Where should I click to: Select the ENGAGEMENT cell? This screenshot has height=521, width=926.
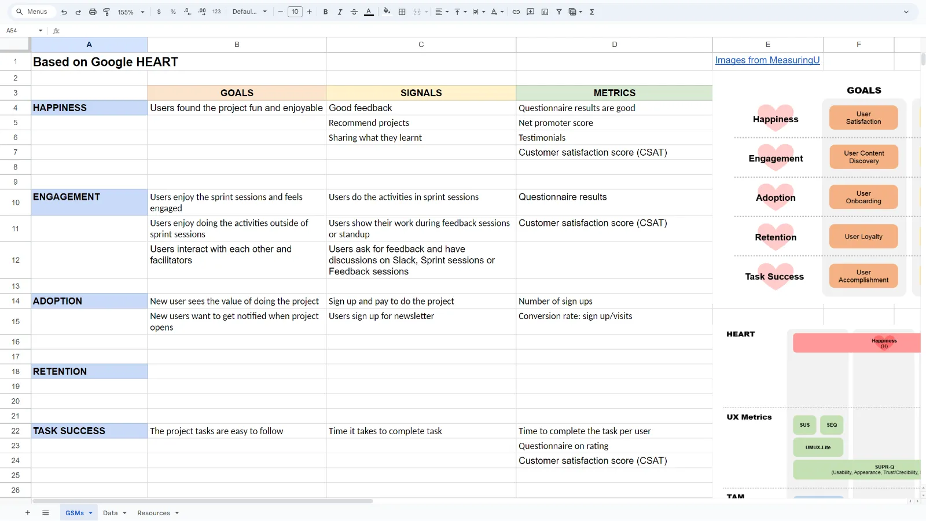(x=89, y=203)
